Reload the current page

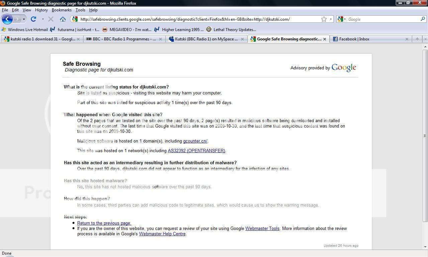tap(33, 19)
